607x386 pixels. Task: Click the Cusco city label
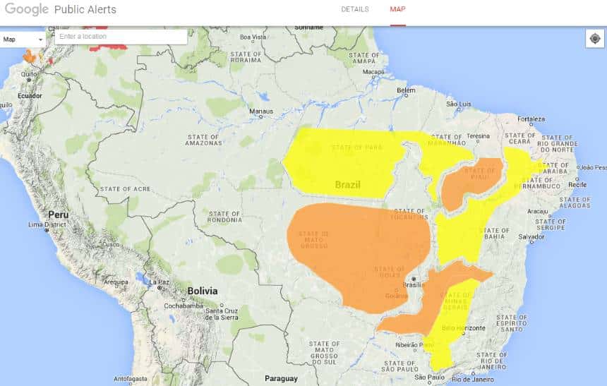click(x=111, y=244)
